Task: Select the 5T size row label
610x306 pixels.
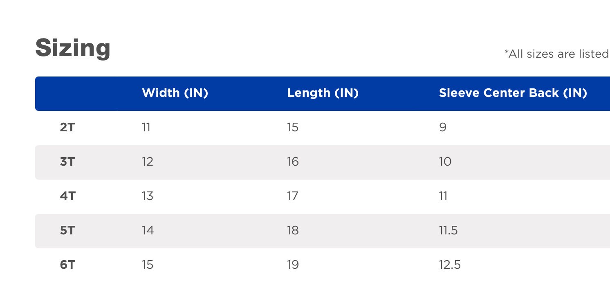Action: point(67,231)
